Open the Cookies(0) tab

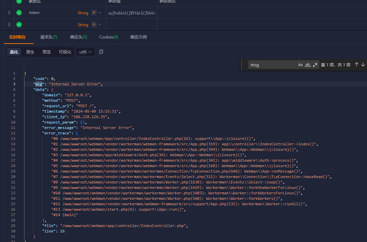(108, 37)
